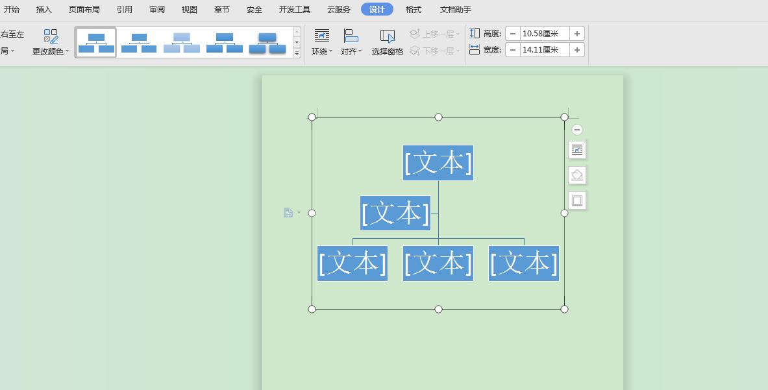Select the top [文本] box in diagram
This screenshot has width=768, height=390.
(x=438, y=163)
